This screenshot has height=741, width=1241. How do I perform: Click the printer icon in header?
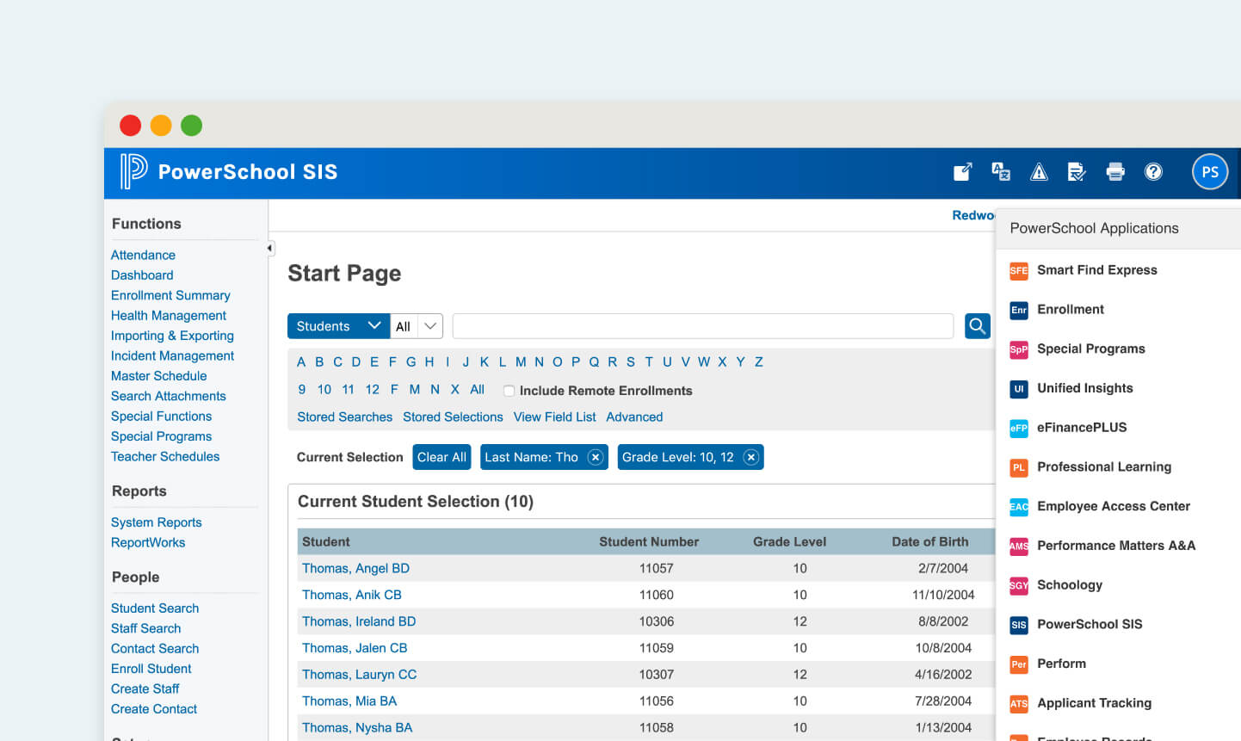click(1114, 172)
